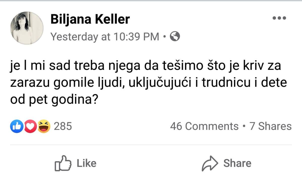The image size is (302, 179).
Task: Click the 'Yesterday at 10:39 PM' timestamp
Action: (x=105, y=37)
